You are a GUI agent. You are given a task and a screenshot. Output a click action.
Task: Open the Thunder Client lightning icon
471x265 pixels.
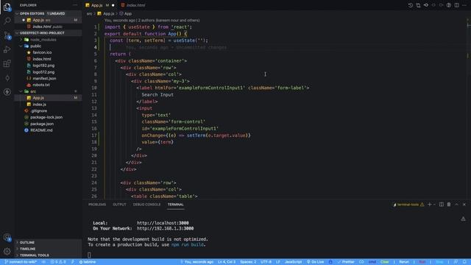[x=7, y=91]
